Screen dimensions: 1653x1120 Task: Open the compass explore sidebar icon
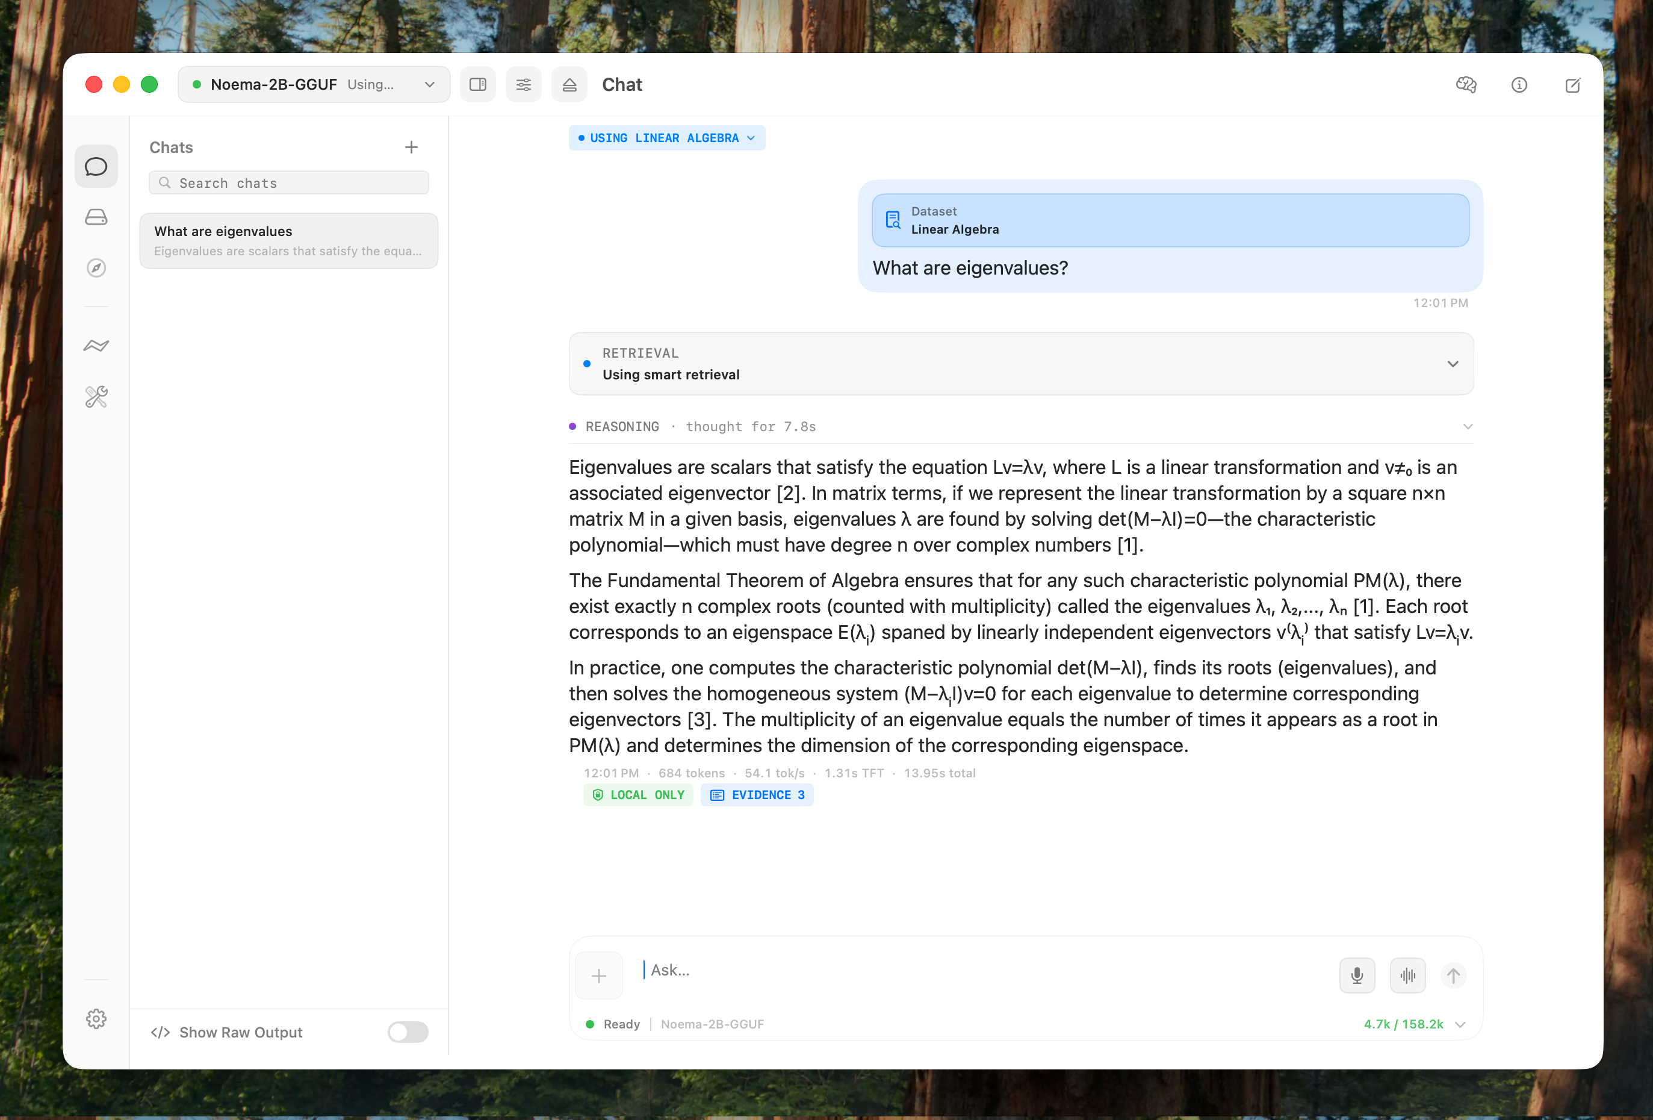[96, 267]
